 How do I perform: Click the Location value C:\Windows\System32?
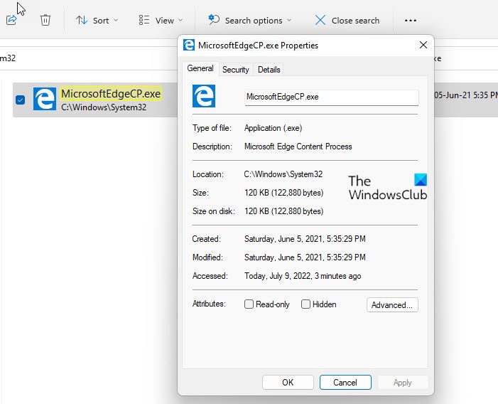coord(283,174)
